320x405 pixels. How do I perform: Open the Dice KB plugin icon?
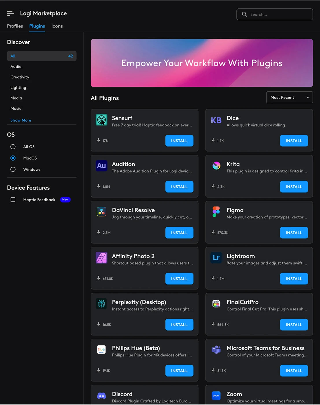point(216,120)
